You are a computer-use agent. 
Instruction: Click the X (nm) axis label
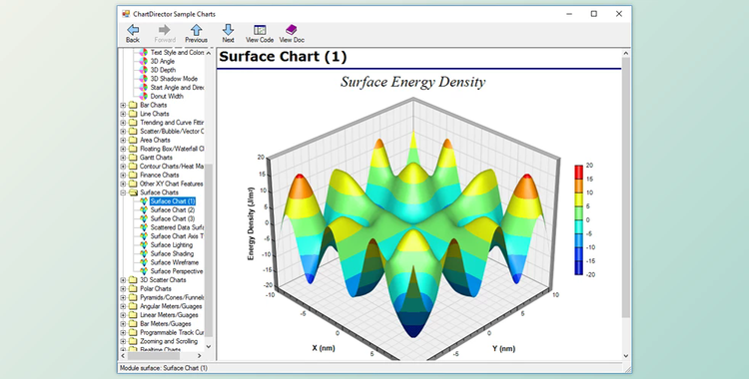[x=324, y=348]
